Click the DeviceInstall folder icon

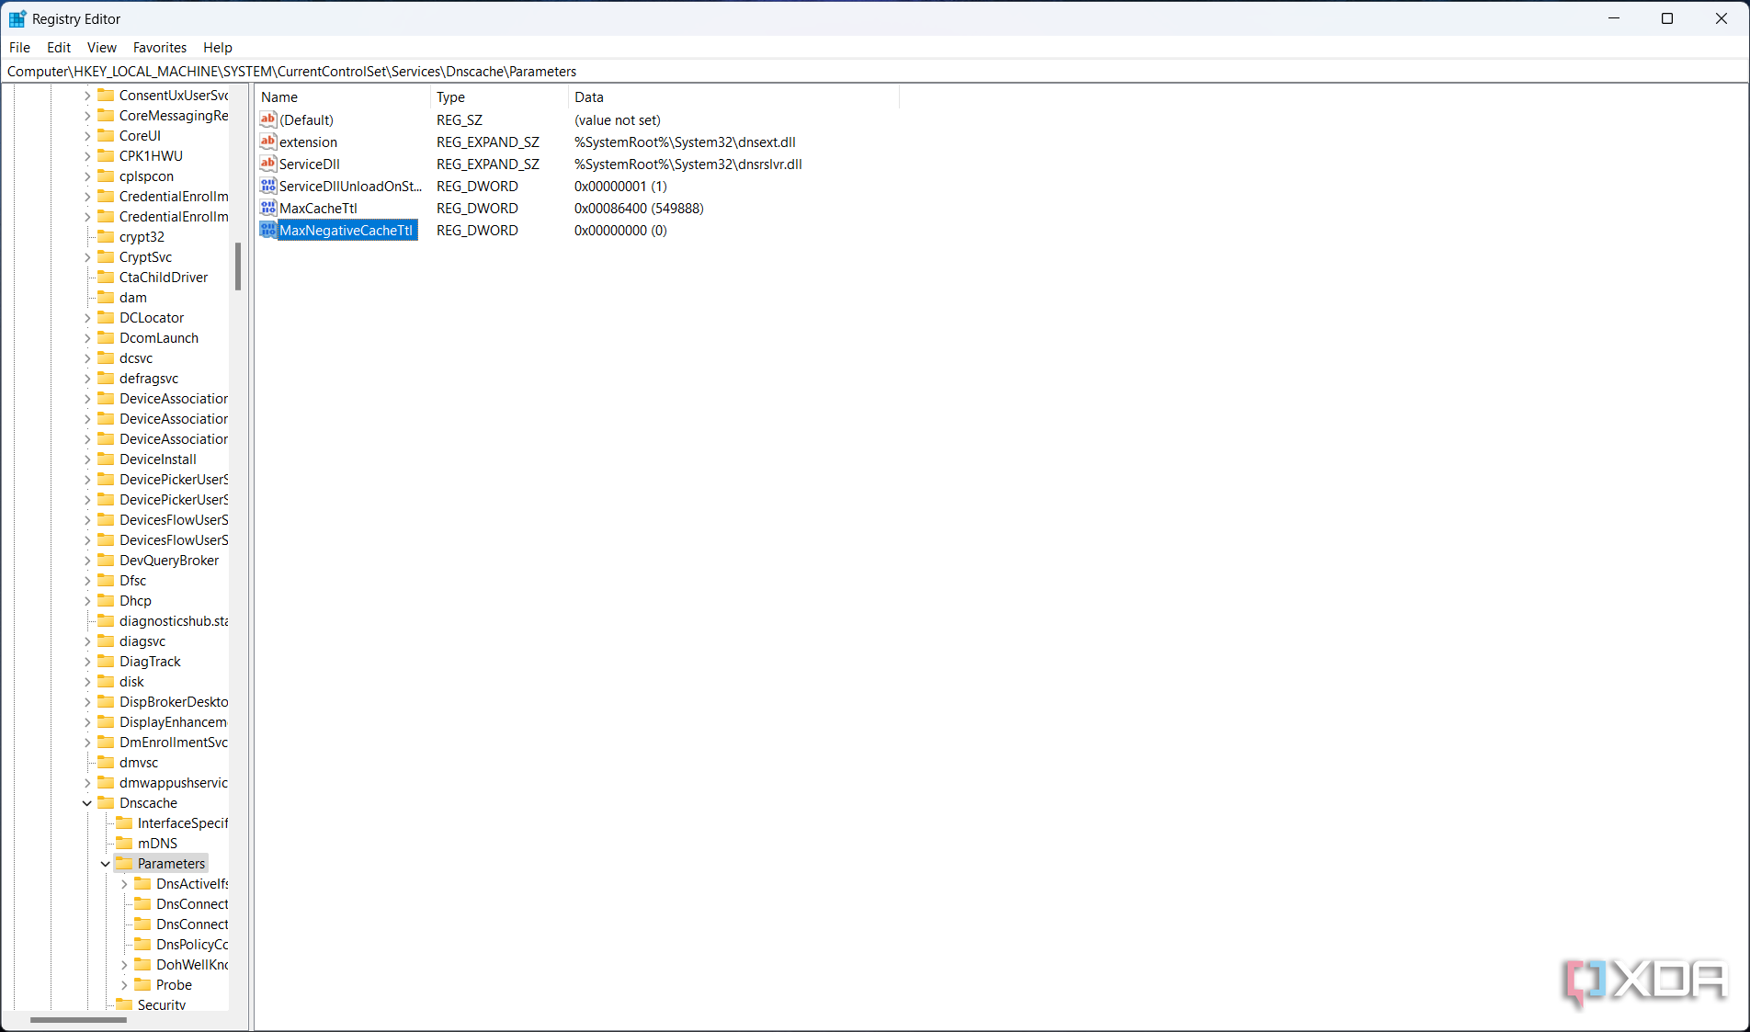tap(106, 459)
